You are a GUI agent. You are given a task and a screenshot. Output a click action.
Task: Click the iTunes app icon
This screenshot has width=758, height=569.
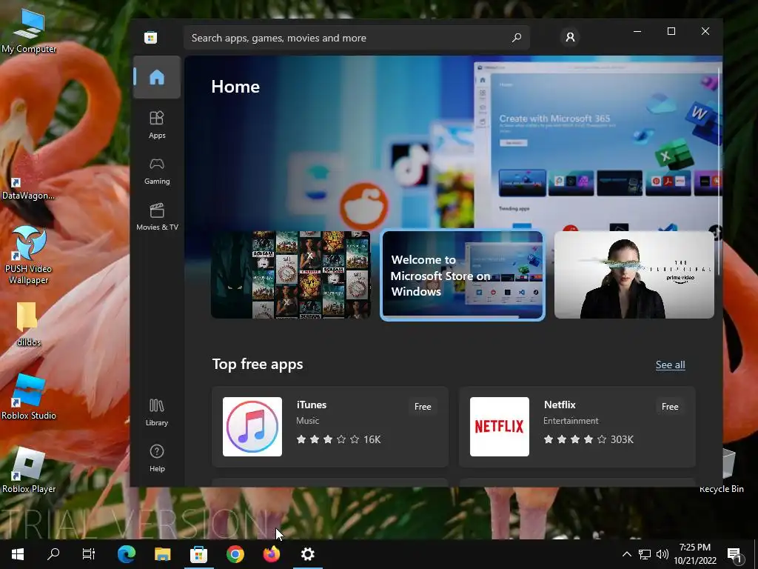coord(252,427)
